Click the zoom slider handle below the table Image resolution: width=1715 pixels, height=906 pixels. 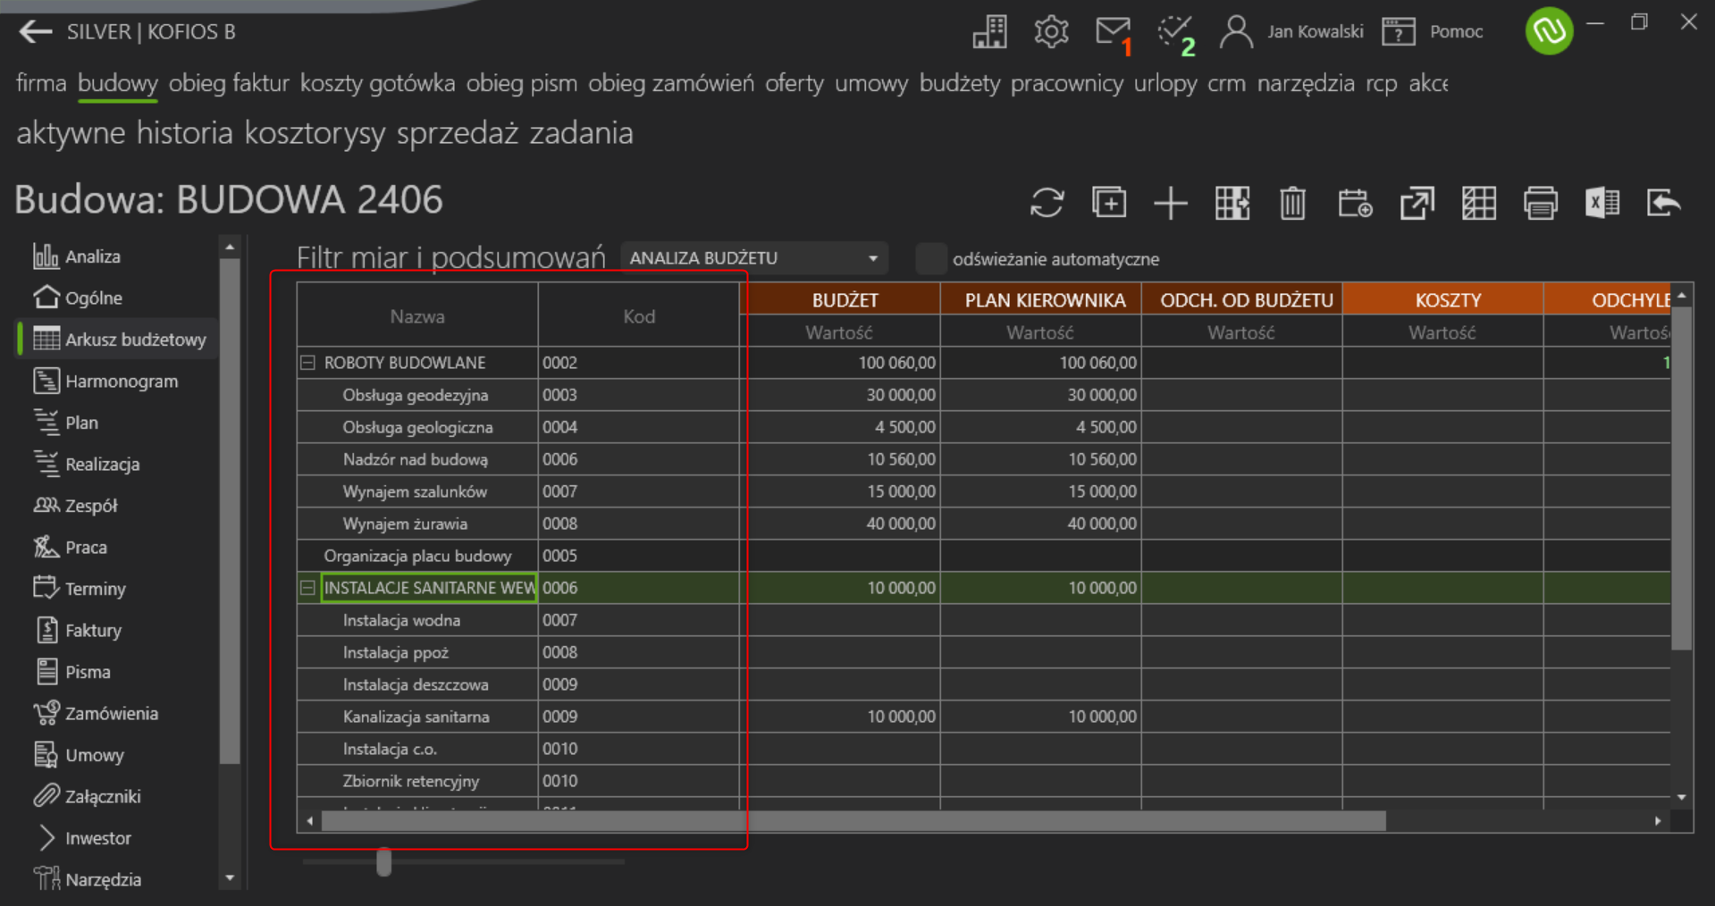(x=384, y=862)
